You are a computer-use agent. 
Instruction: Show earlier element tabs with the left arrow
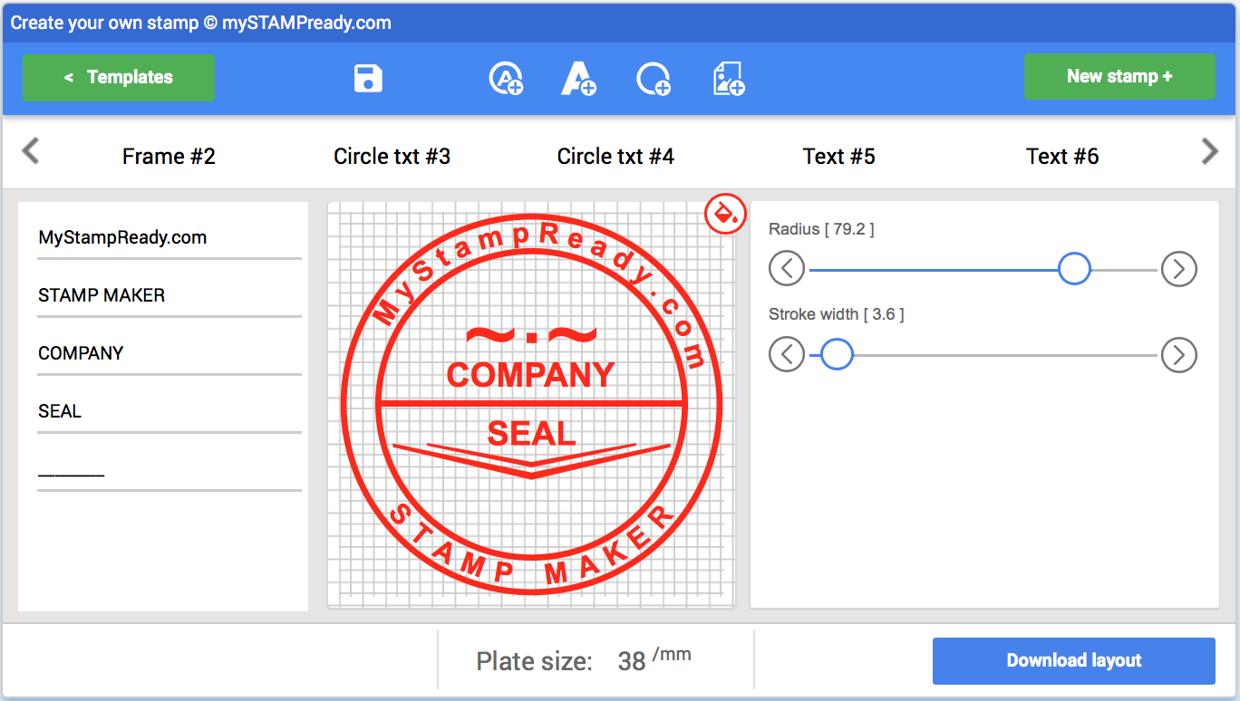click(x=31, y=150)
